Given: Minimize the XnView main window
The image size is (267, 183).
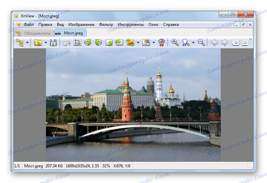Looking at the screenshot, I should click(224, 14).
